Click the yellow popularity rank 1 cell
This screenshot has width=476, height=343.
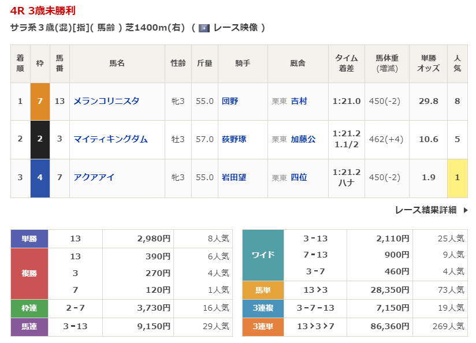tap(457, 177)
